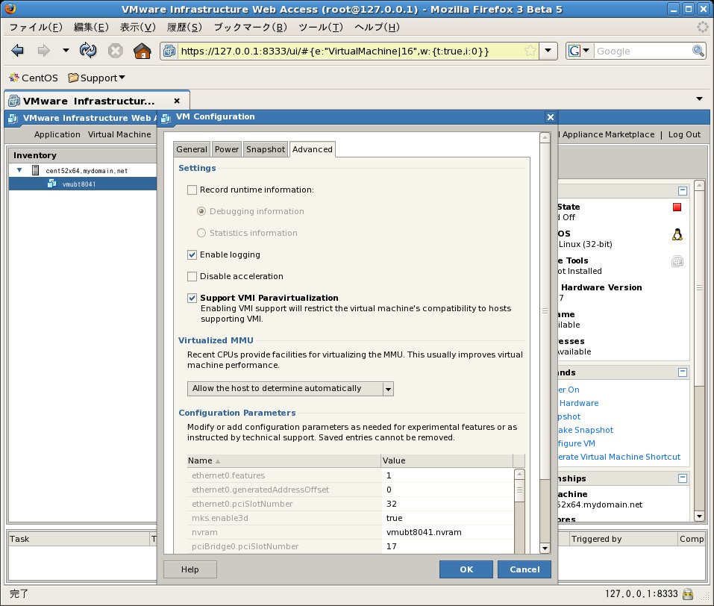714x606 pixels.
Task: Switch to the General tab
Action: [192, 149]
